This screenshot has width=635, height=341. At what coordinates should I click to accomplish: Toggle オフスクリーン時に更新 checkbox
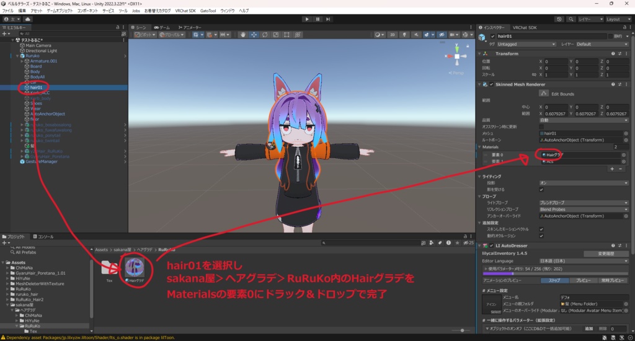pos(541,126)
